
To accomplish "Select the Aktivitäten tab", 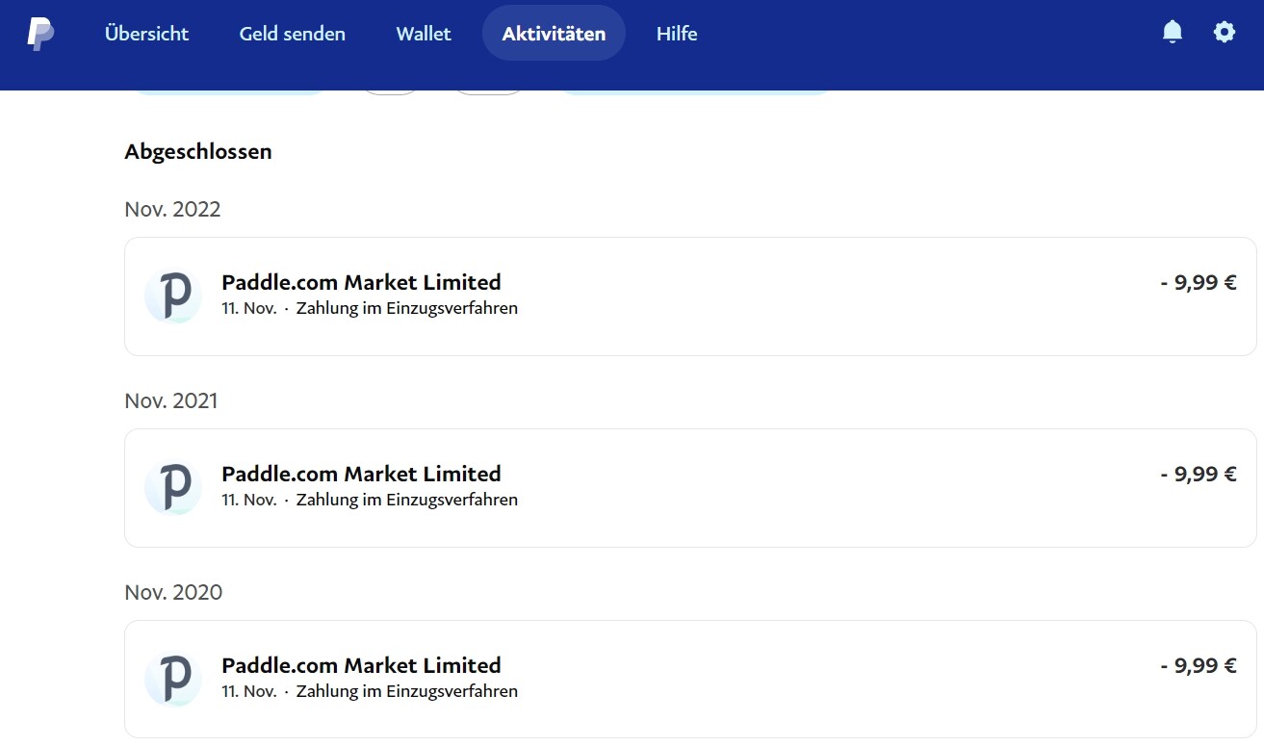I will [x=554, y=34].
